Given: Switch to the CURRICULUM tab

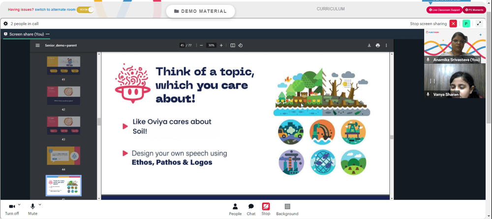Looking at the screenshot, I should [x=331, y=9].
